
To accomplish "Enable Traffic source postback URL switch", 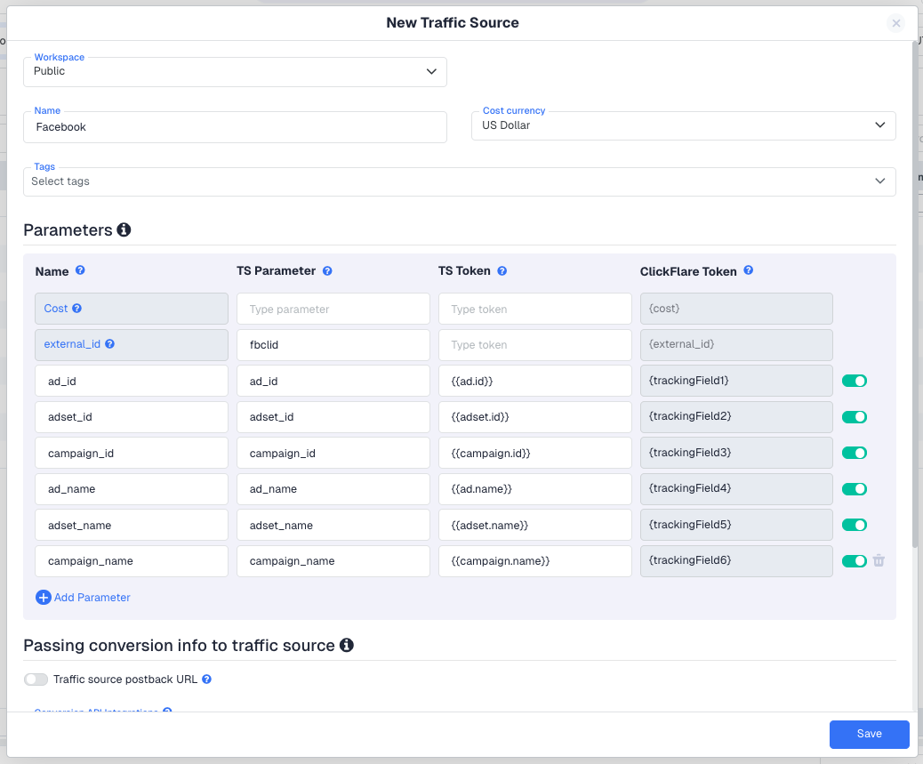I will tap(36, 680).
